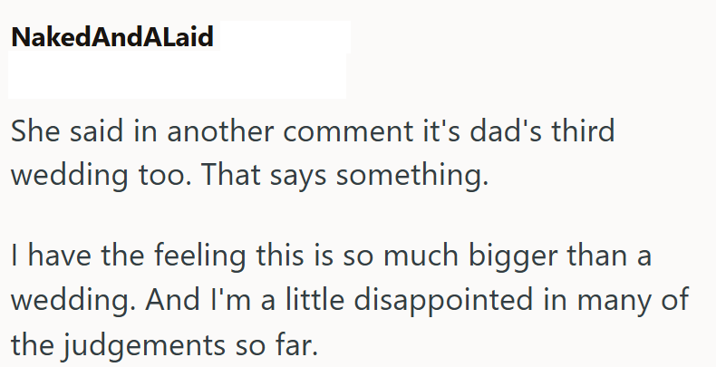The width and height of the screenshot is (716, 367).
Task: Click the word "disappointed" in the comment
Action: (x=444, y=300)
